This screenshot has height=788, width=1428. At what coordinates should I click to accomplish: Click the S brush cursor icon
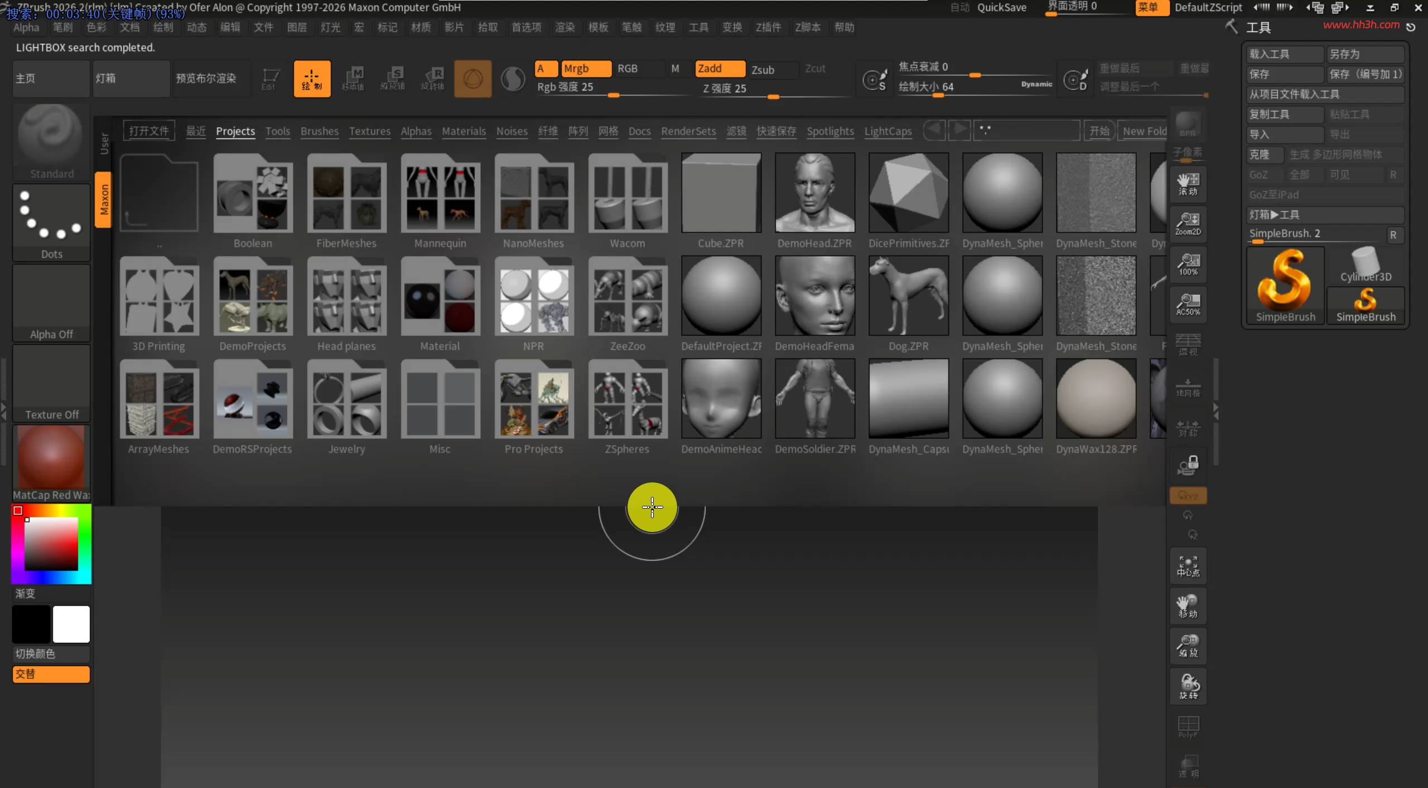coord(874,80)
